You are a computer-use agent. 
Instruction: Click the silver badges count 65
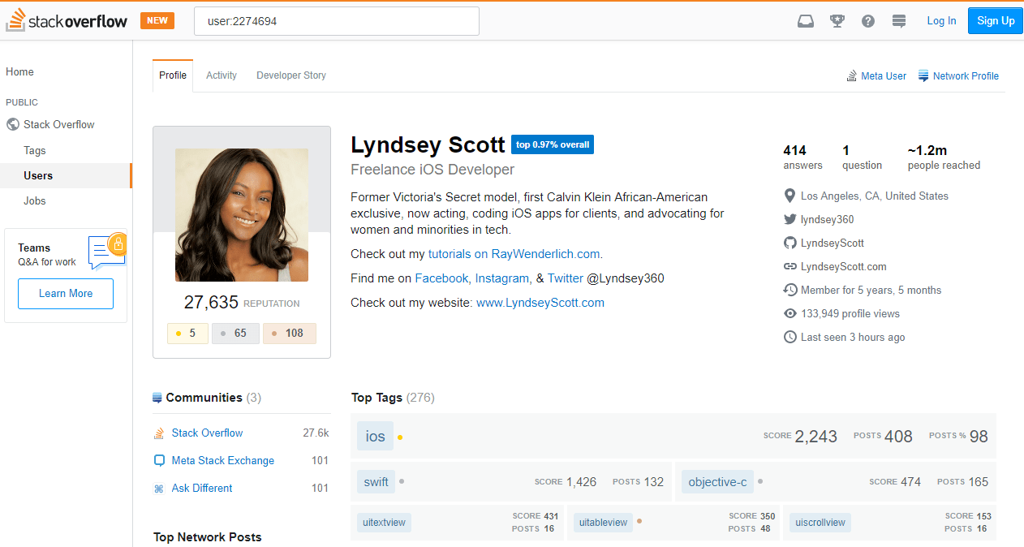coord(235,334)
